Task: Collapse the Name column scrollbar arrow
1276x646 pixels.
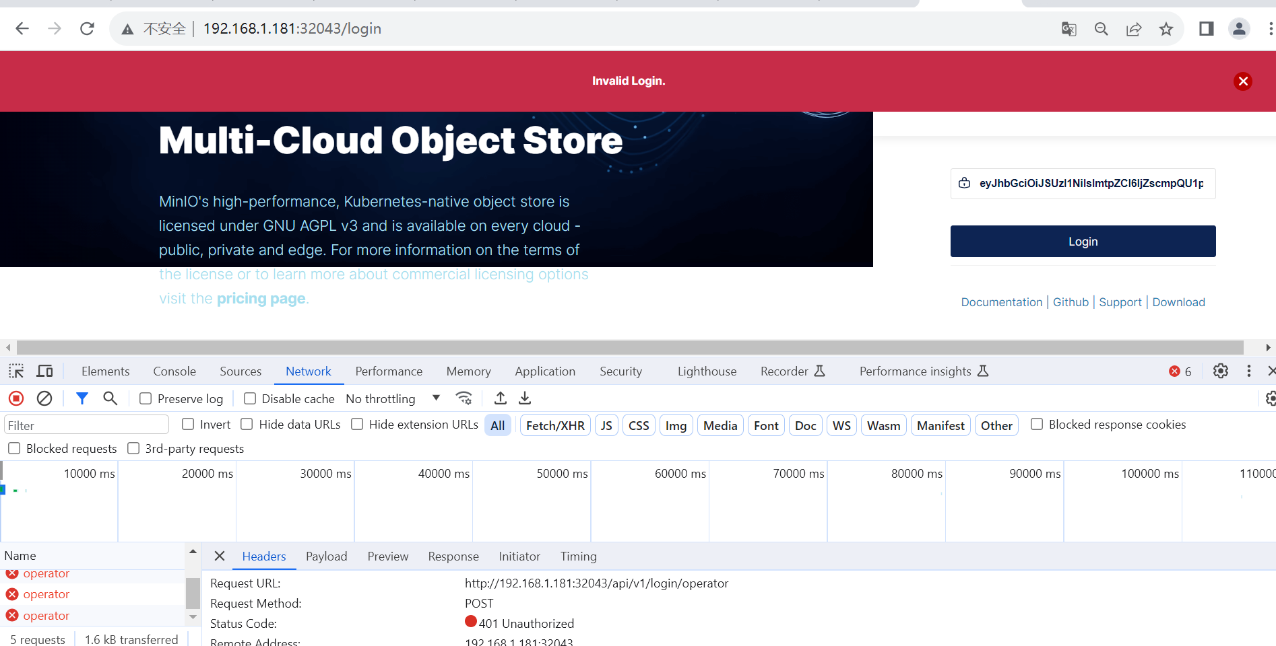Action: (x=193, y=616)
